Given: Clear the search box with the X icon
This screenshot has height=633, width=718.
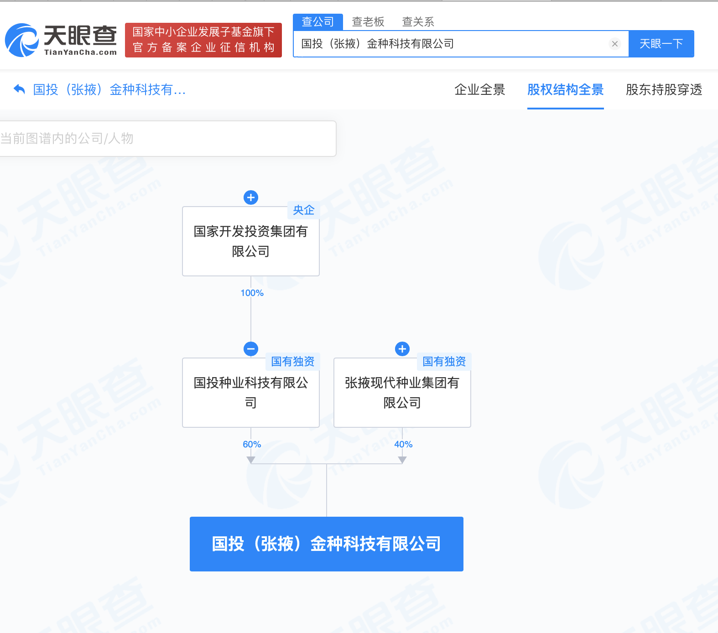Looking at the screenshot, I should (x=615, y=44).
